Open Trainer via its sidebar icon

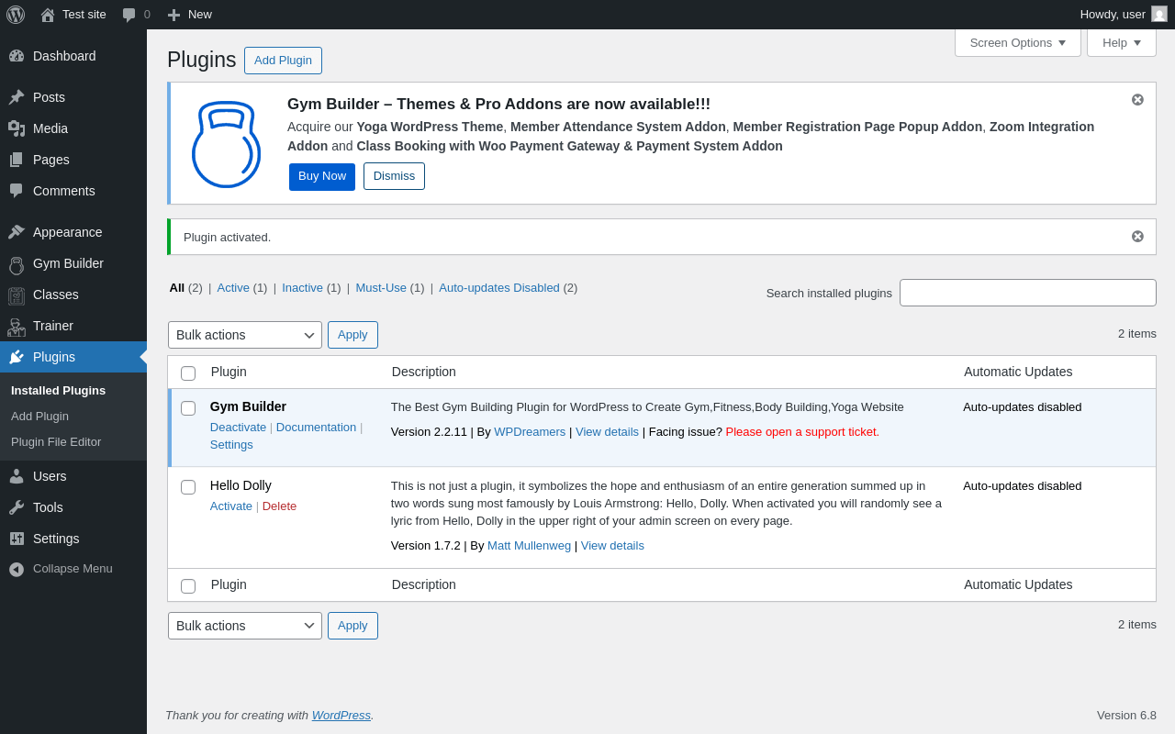point(17,327)
